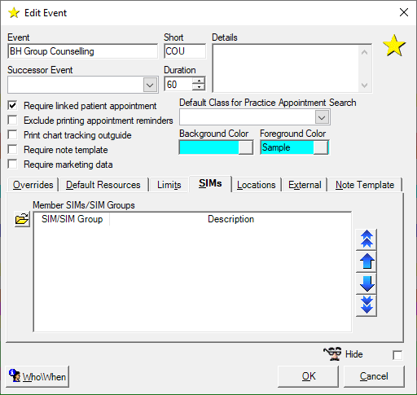
Task: Expand the Successor Event dropdown
Action: pos(150,85)
